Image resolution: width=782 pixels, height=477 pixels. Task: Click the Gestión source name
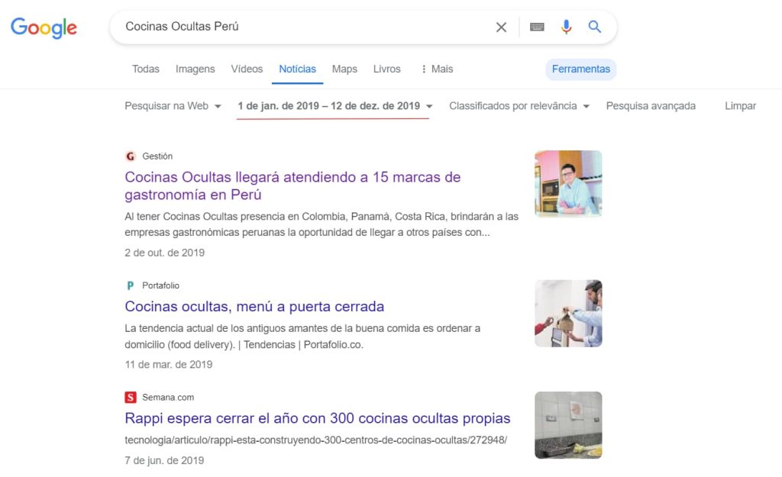157,156
